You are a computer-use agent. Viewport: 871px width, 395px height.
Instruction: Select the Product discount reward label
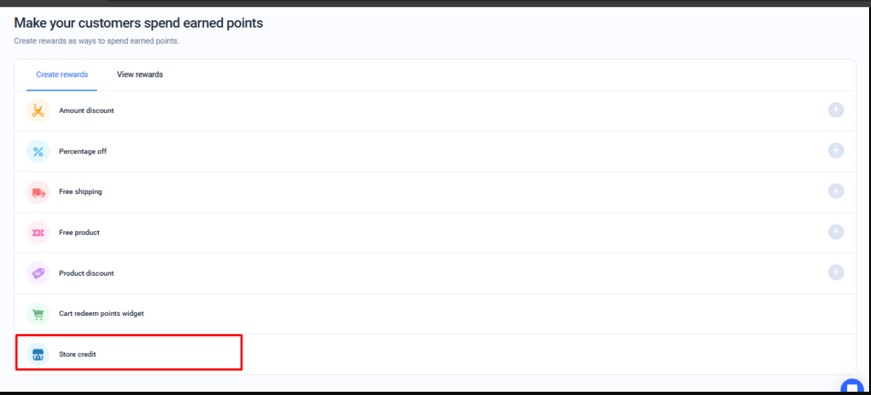point(86,273)
